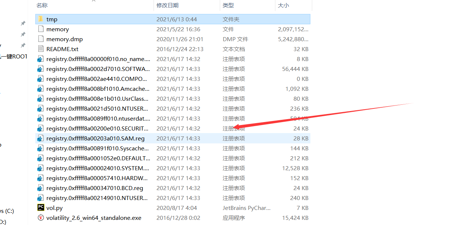
Task: Click the registry icon on the BCD.reg file
Action: [x=40, y=187]
